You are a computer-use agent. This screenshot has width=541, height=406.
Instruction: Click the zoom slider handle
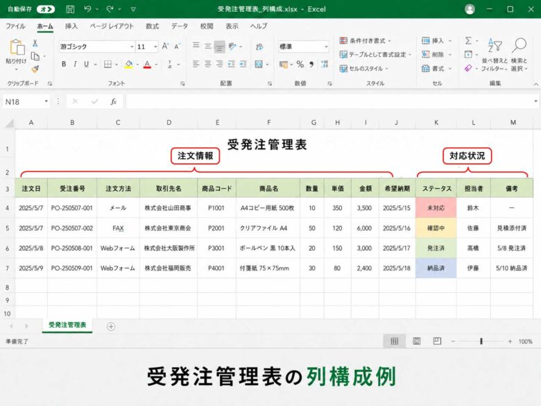pos(481,341)
